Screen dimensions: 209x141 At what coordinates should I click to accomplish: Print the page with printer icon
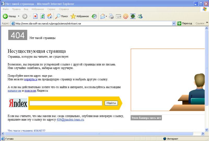coord(111,16)
